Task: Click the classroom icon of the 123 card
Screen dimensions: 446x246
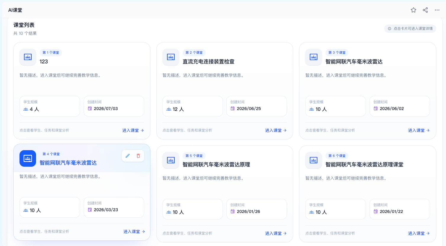Action: [x=28, y=57]
